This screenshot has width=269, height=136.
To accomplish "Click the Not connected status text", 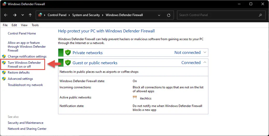I will coord(188,53).
